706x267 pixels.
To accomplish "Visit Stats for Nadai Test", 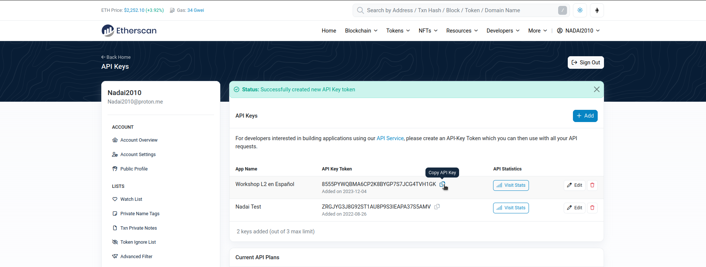I will [511, 208].
